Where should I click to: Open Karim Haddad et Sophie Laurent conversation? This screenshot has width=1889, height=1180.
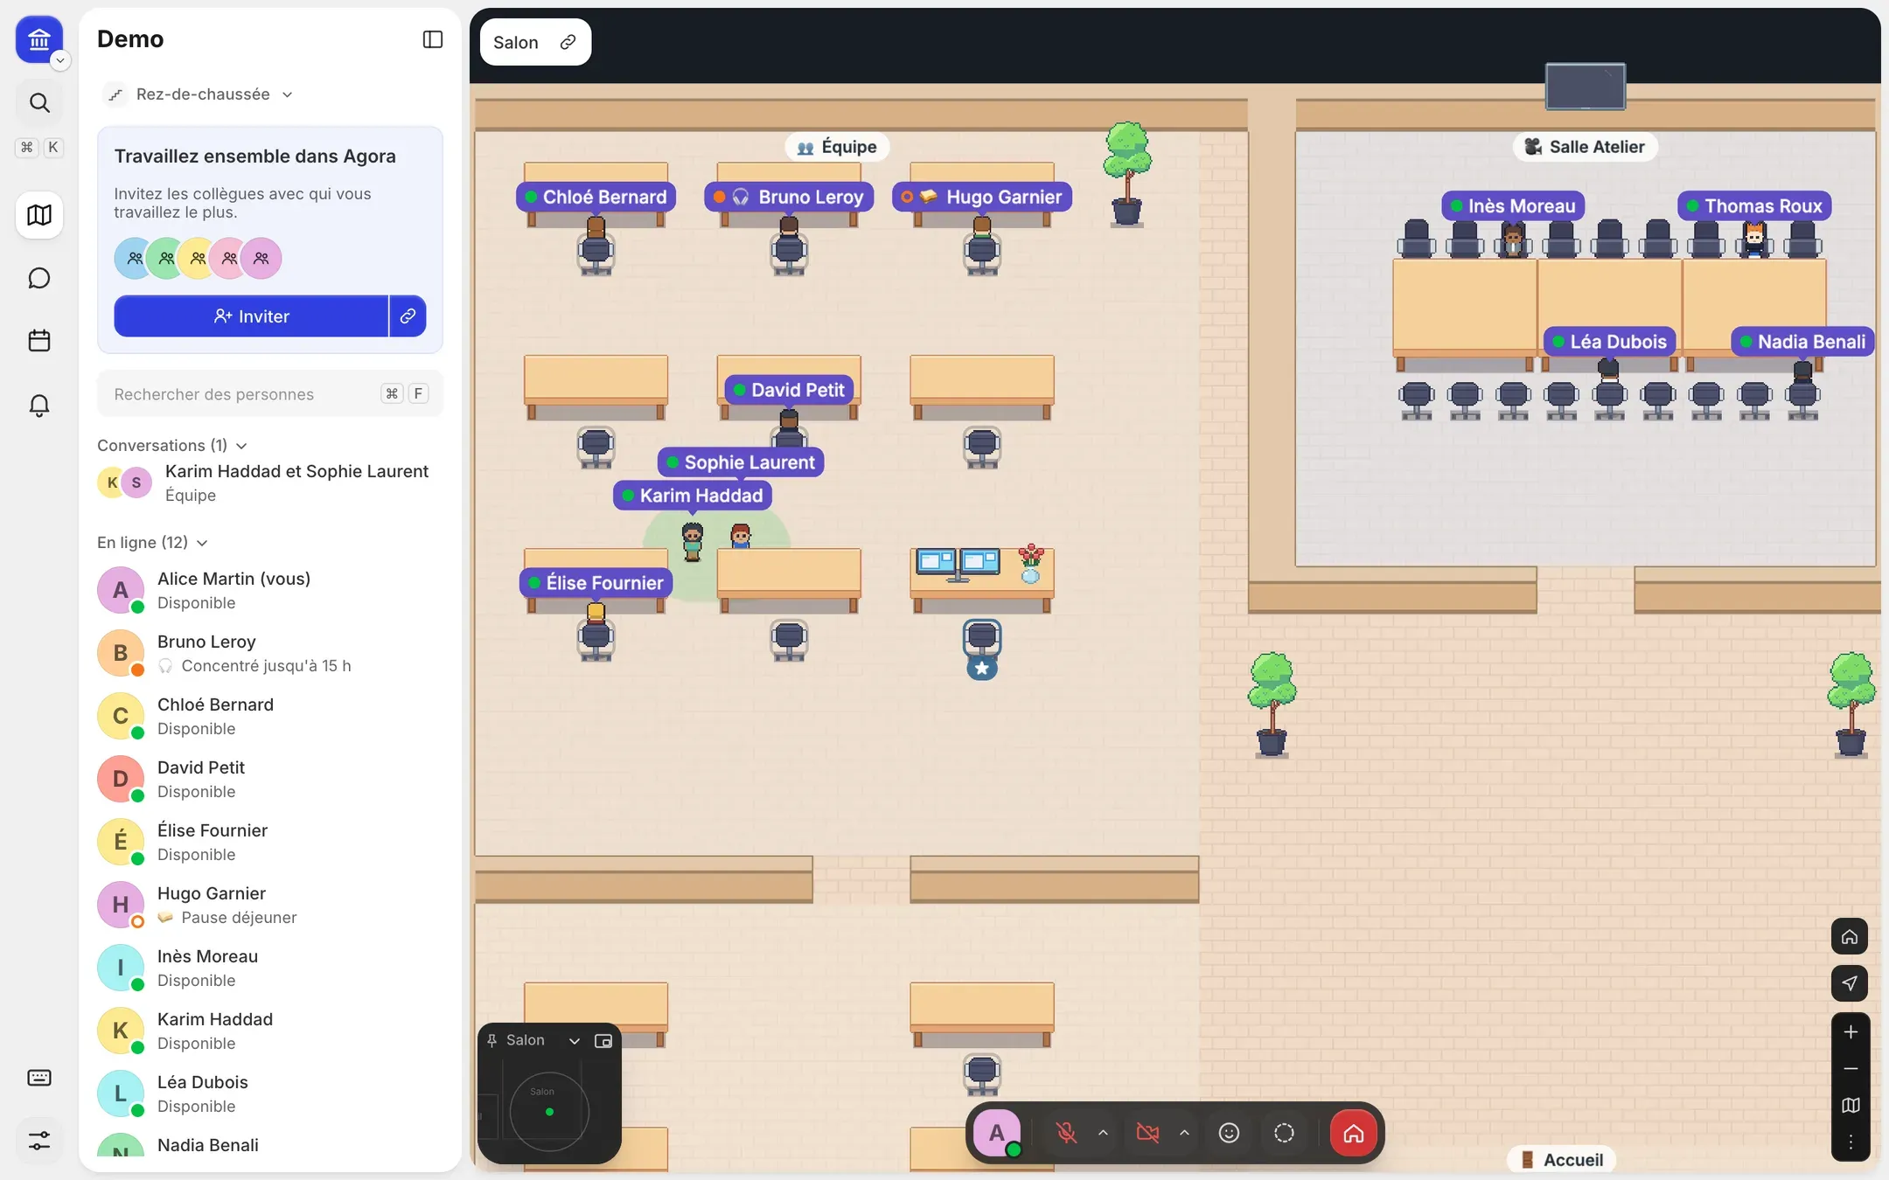[x=269, y=482]
